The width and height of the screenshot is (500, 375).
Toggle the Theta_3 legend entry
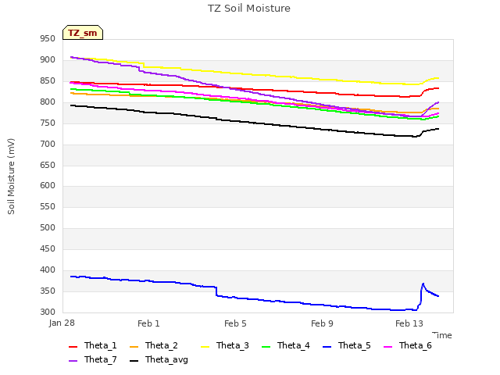tap(225, 345)
